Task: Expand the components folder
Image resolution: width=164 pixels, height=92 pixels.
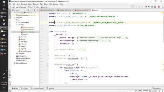Action: 17,22
